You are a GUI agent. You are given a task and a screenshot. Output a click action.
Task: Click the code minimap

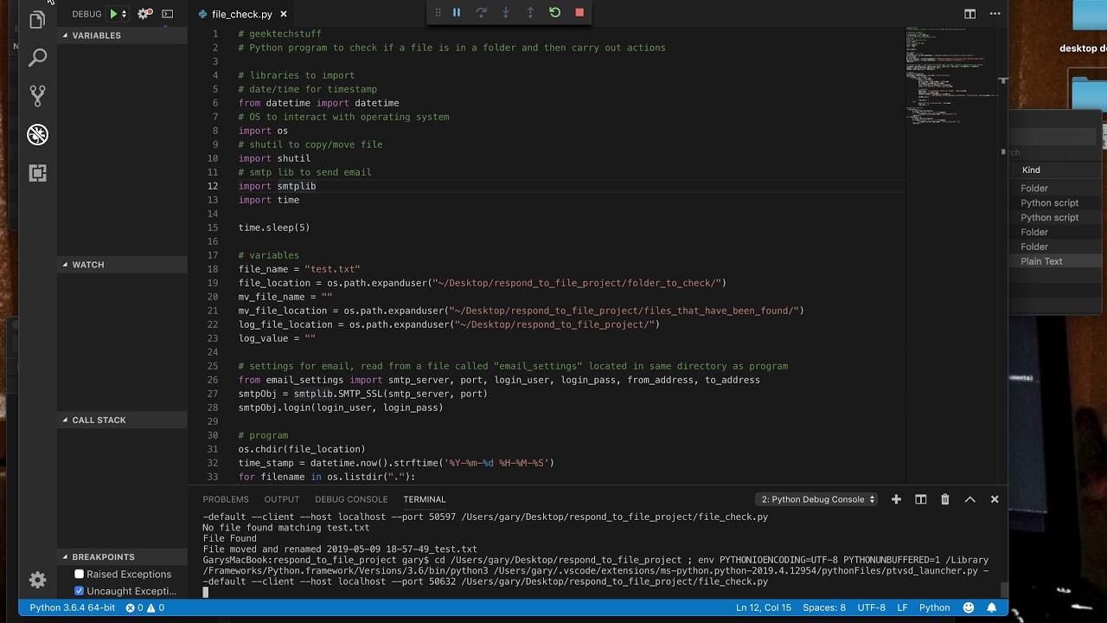click(x=951, y=78)
